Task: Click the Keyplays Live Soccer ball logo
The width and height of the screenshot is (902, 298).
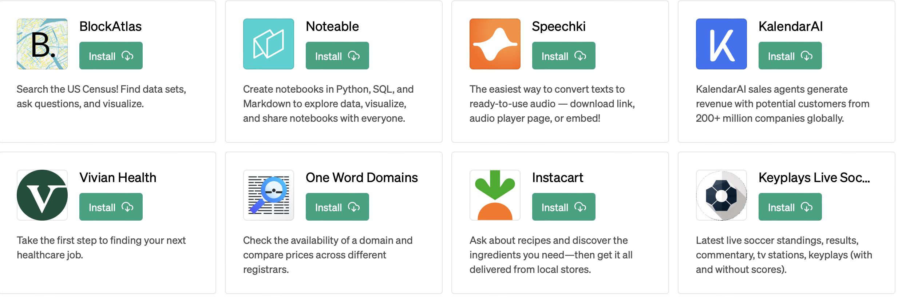Action: 721,195
